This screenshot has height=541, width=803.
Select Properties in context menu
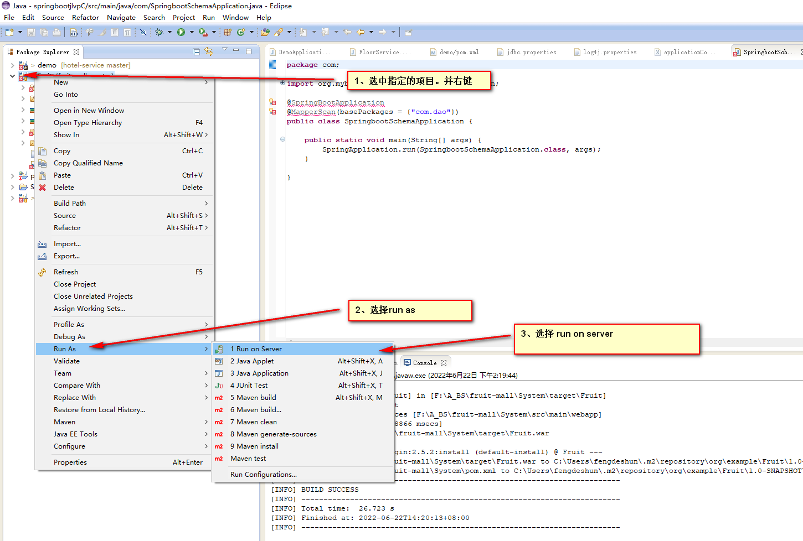point(123,462)
